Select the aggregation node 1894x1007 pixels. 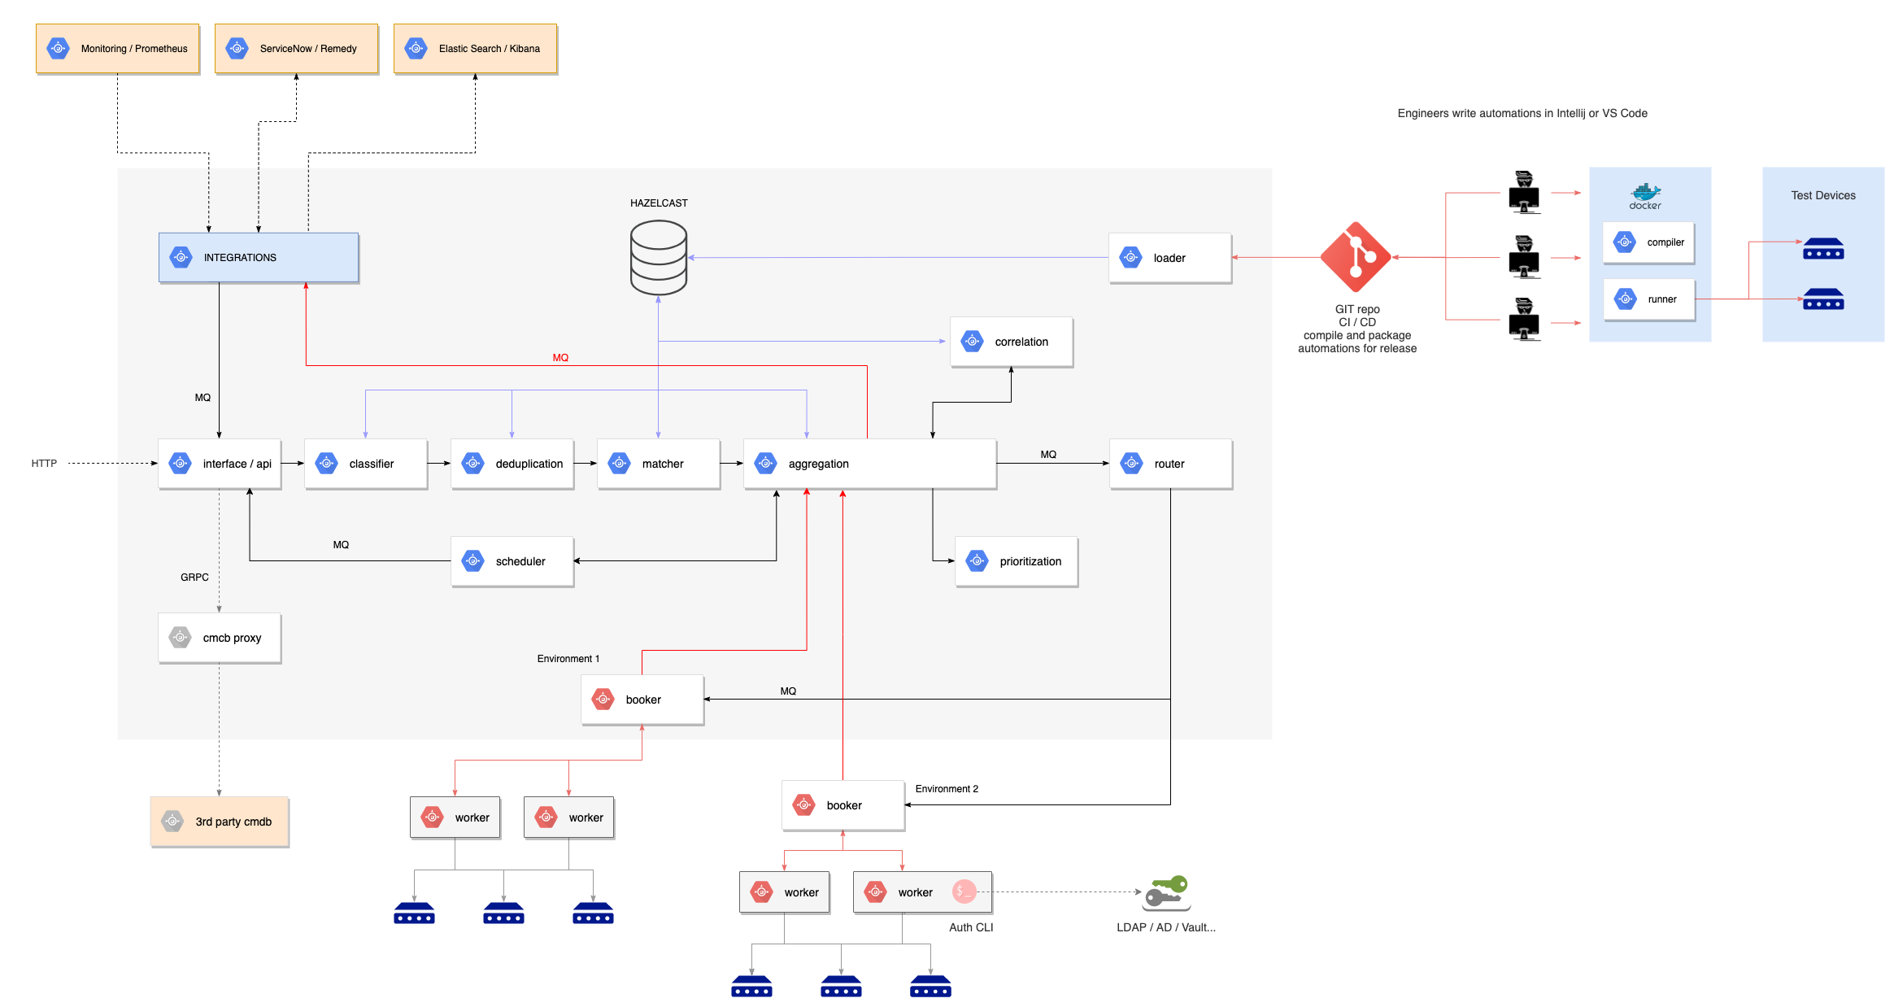tap(869, 464)
